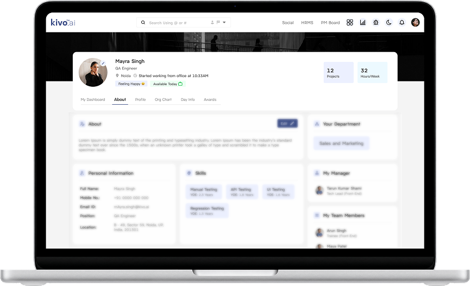Click the API Testing skill chip
The image size is (470, 286).
coord(242,192)
